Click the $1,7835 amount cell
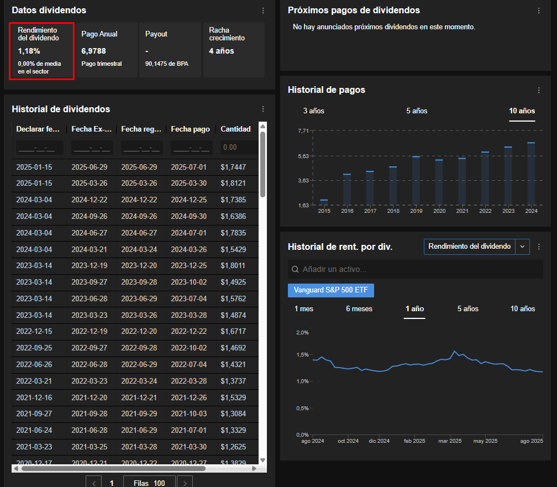The width and height of the screenshot is (557, 487). (x=233, y=233)
